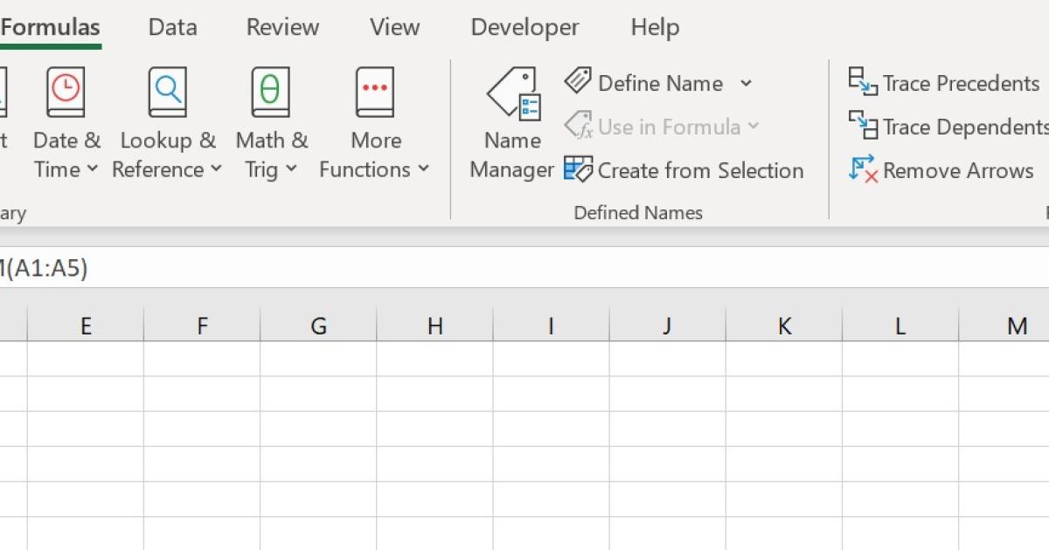
Task: Click the Trace Precedents arrows icon
Action: coord(863,82)
